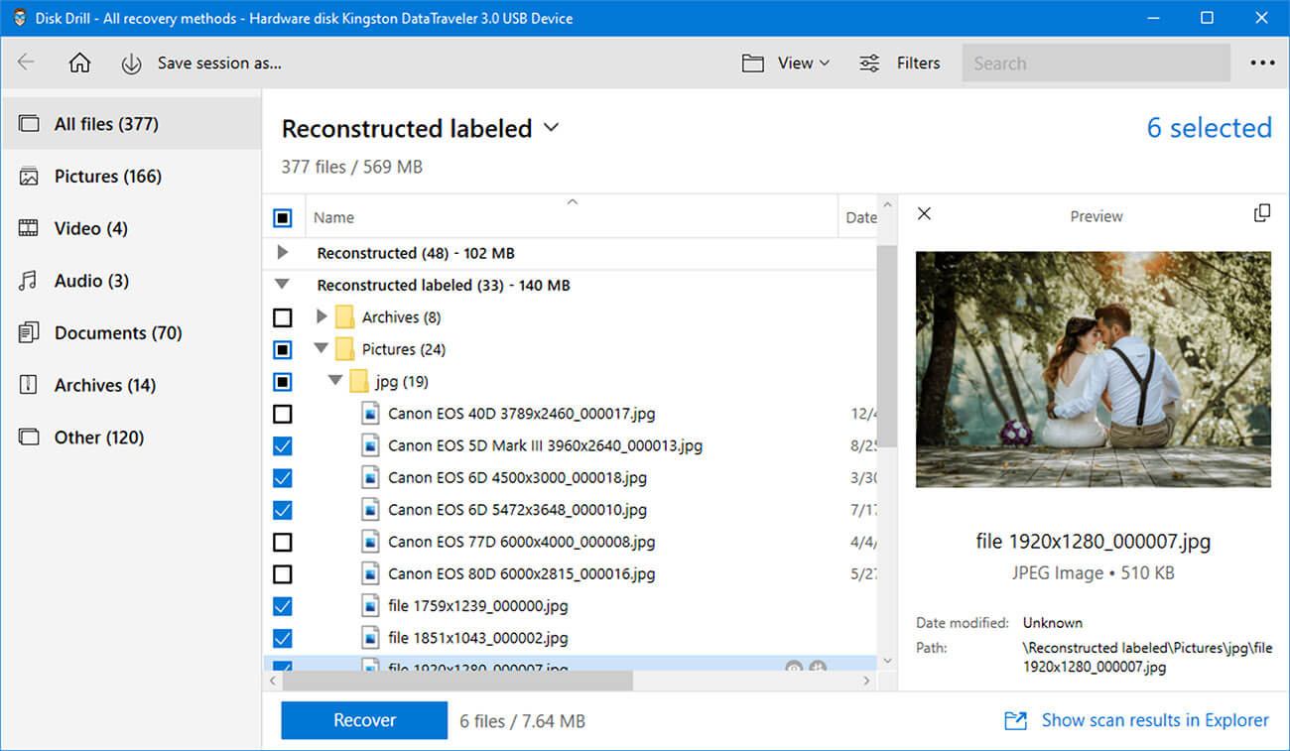Select the Documents category icon

(x=26, y=332)
